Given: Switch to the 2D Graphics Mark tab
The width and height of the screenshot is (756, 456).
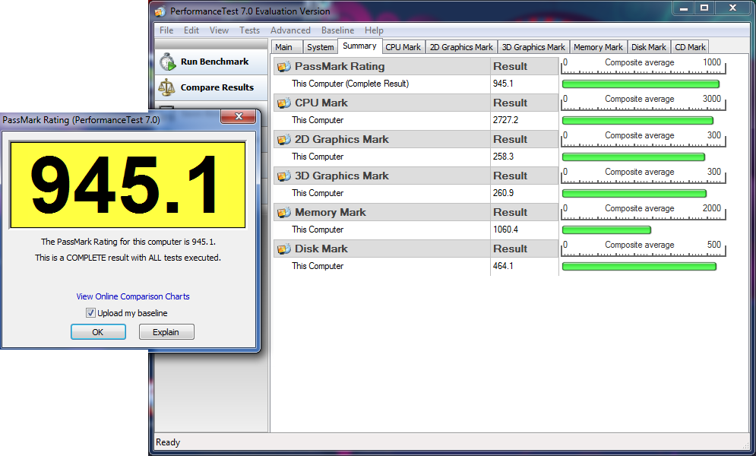Looking at the screenshot, I should coord(461,47).
